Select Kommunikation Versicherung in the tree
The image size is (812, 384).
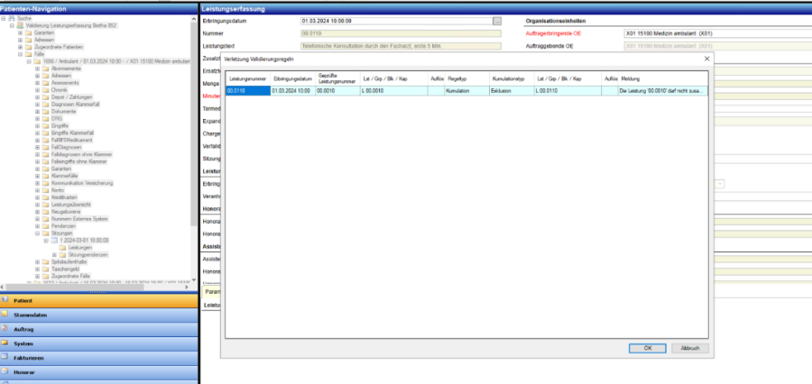[82, 183]
